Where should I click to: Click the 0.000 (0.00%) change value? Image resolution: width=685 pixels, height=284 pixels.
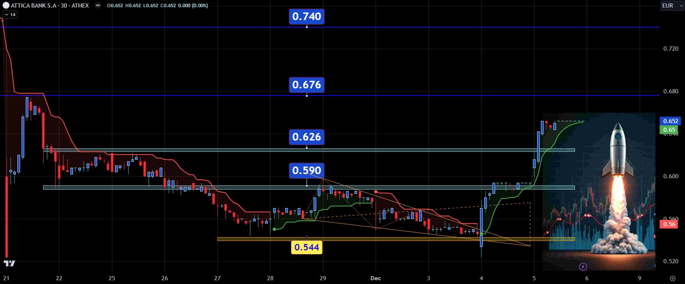click(x=193, y=6)
